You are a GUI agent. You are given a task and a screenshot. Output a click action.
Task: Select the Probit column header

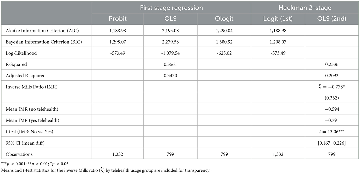pyautogui.click(x=118, y=19)
